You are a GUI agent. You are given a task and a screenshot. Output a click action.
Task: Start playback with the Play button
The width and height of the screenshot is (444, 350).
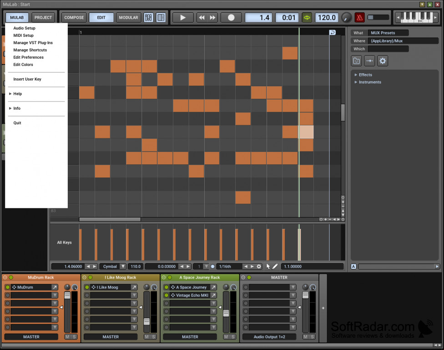pyautogui.click(x=183, y=18)
